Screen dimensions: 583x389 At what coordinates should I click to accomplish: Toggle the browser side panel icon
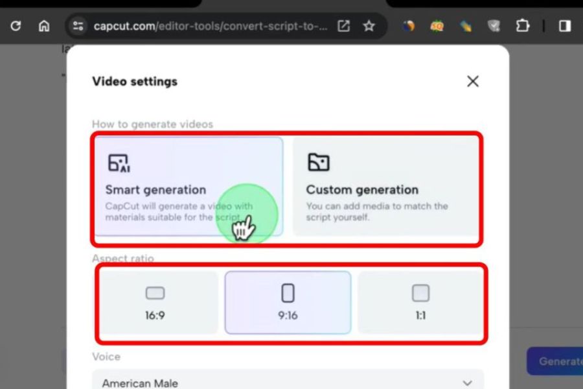coord(565,26)
